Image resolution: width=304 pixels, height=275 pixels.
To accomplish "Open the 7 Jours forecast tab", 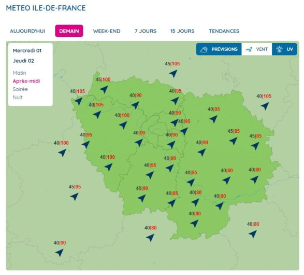I will coord(146,31).
